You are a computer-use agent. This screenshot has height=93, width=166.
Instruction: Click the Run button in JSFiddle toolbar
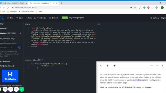(10, 18)
